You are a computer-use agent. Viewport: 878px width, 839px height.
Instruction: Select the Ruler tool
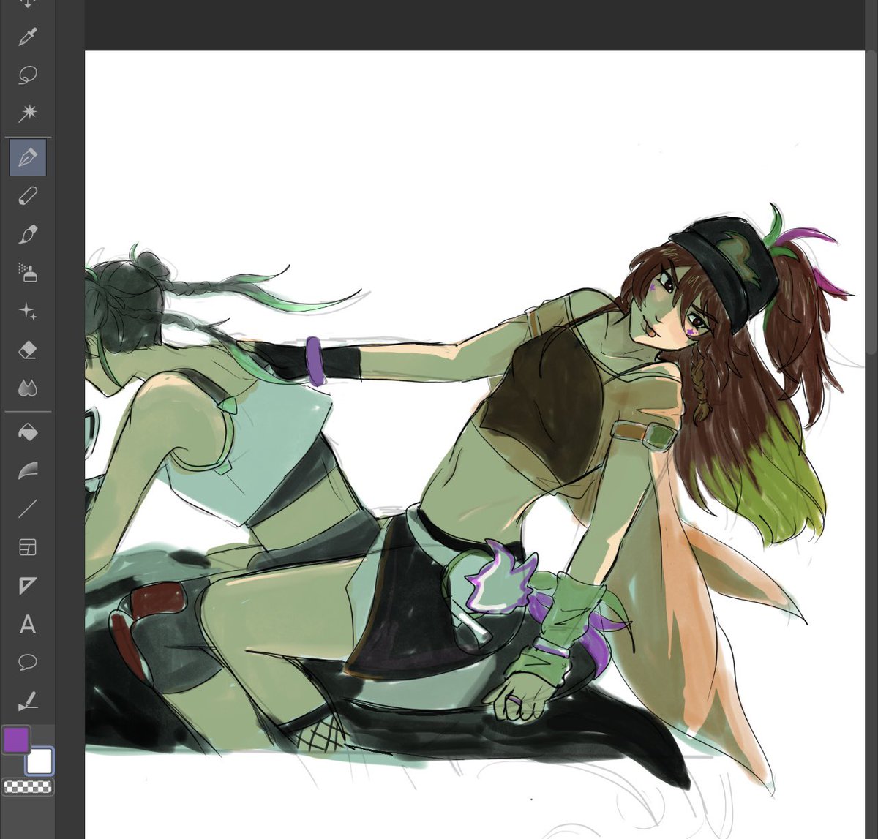(x=28, y=585)
